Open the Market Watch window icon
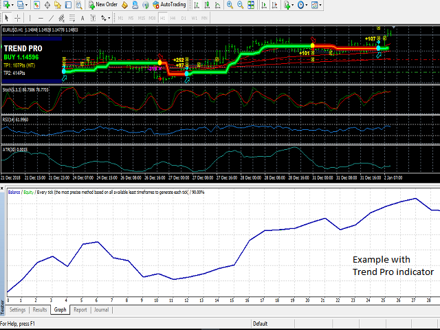The width and height of the screenshot is (440, 330). 36,5
